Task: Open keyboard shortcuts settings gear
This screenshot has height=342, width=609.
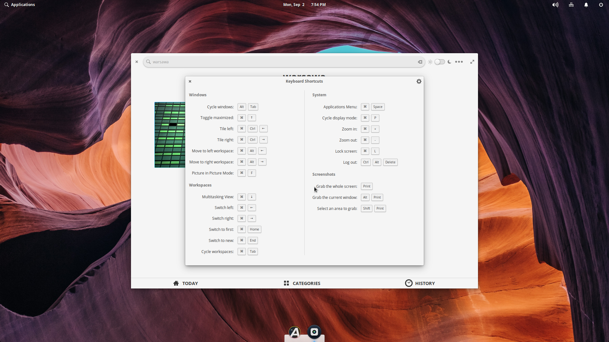Action: (x=419, y=81)
